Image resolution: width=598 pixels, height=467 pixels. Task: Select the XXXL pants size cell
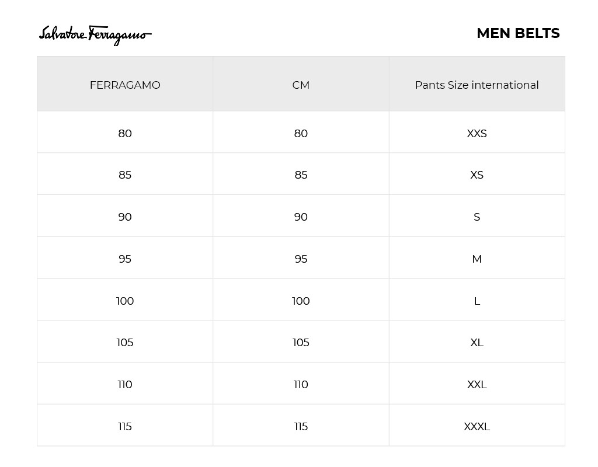477,427
